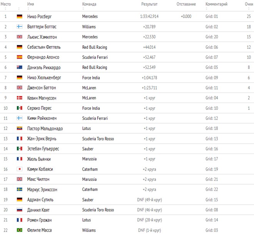Click the Swedish flag for Маркус Эрикссон
254x235 pixels.
pyautogui.click(x=20, y=189)
